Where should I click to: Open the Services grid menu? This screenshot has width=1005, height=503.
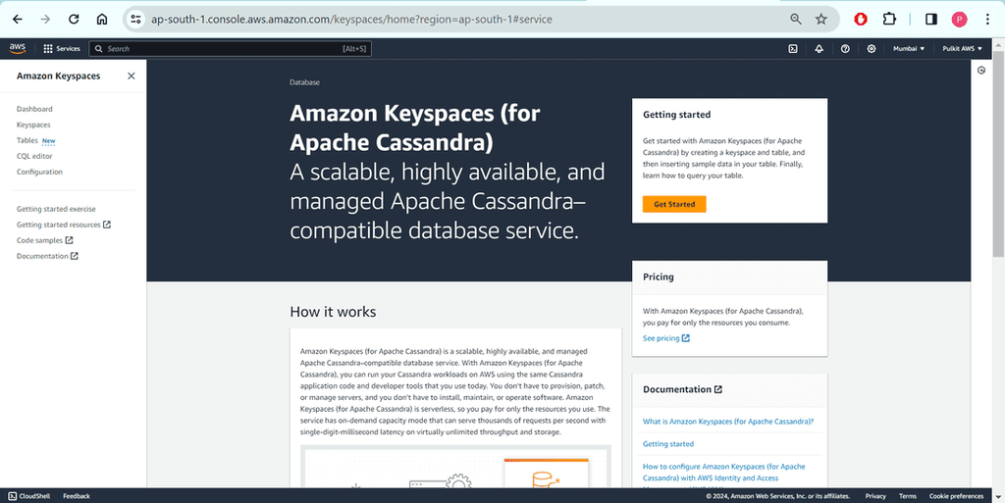62,48
